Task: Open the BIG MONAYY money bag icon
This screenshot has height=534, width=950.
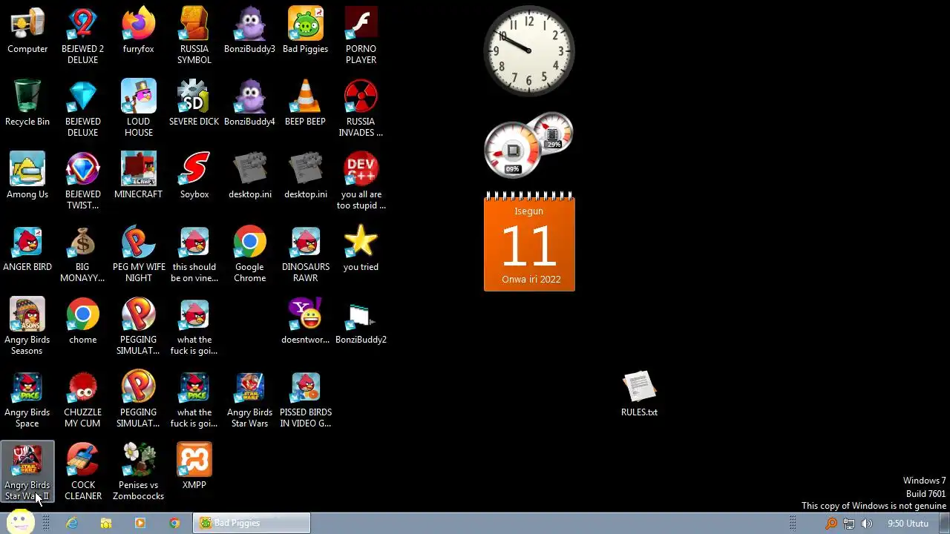Action: pyautogui.click(x=83, y=254)
